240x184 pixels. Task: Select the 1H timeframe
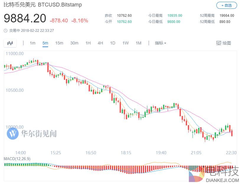click(88, 43)
